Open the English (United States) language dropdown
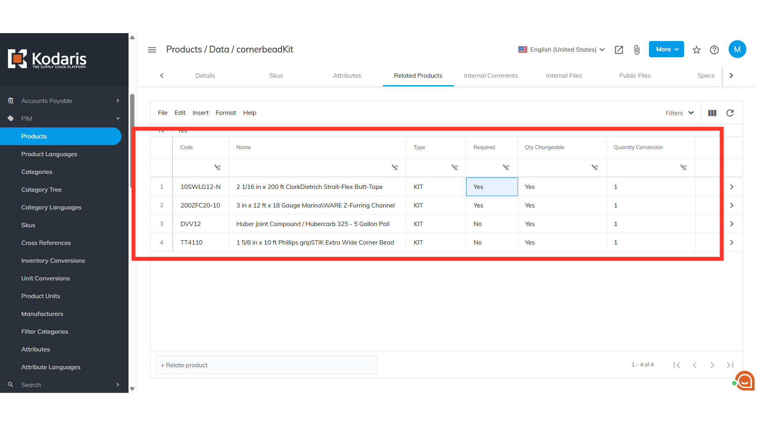The height and width of the screenshot is (426, 757). pos(561,50)
